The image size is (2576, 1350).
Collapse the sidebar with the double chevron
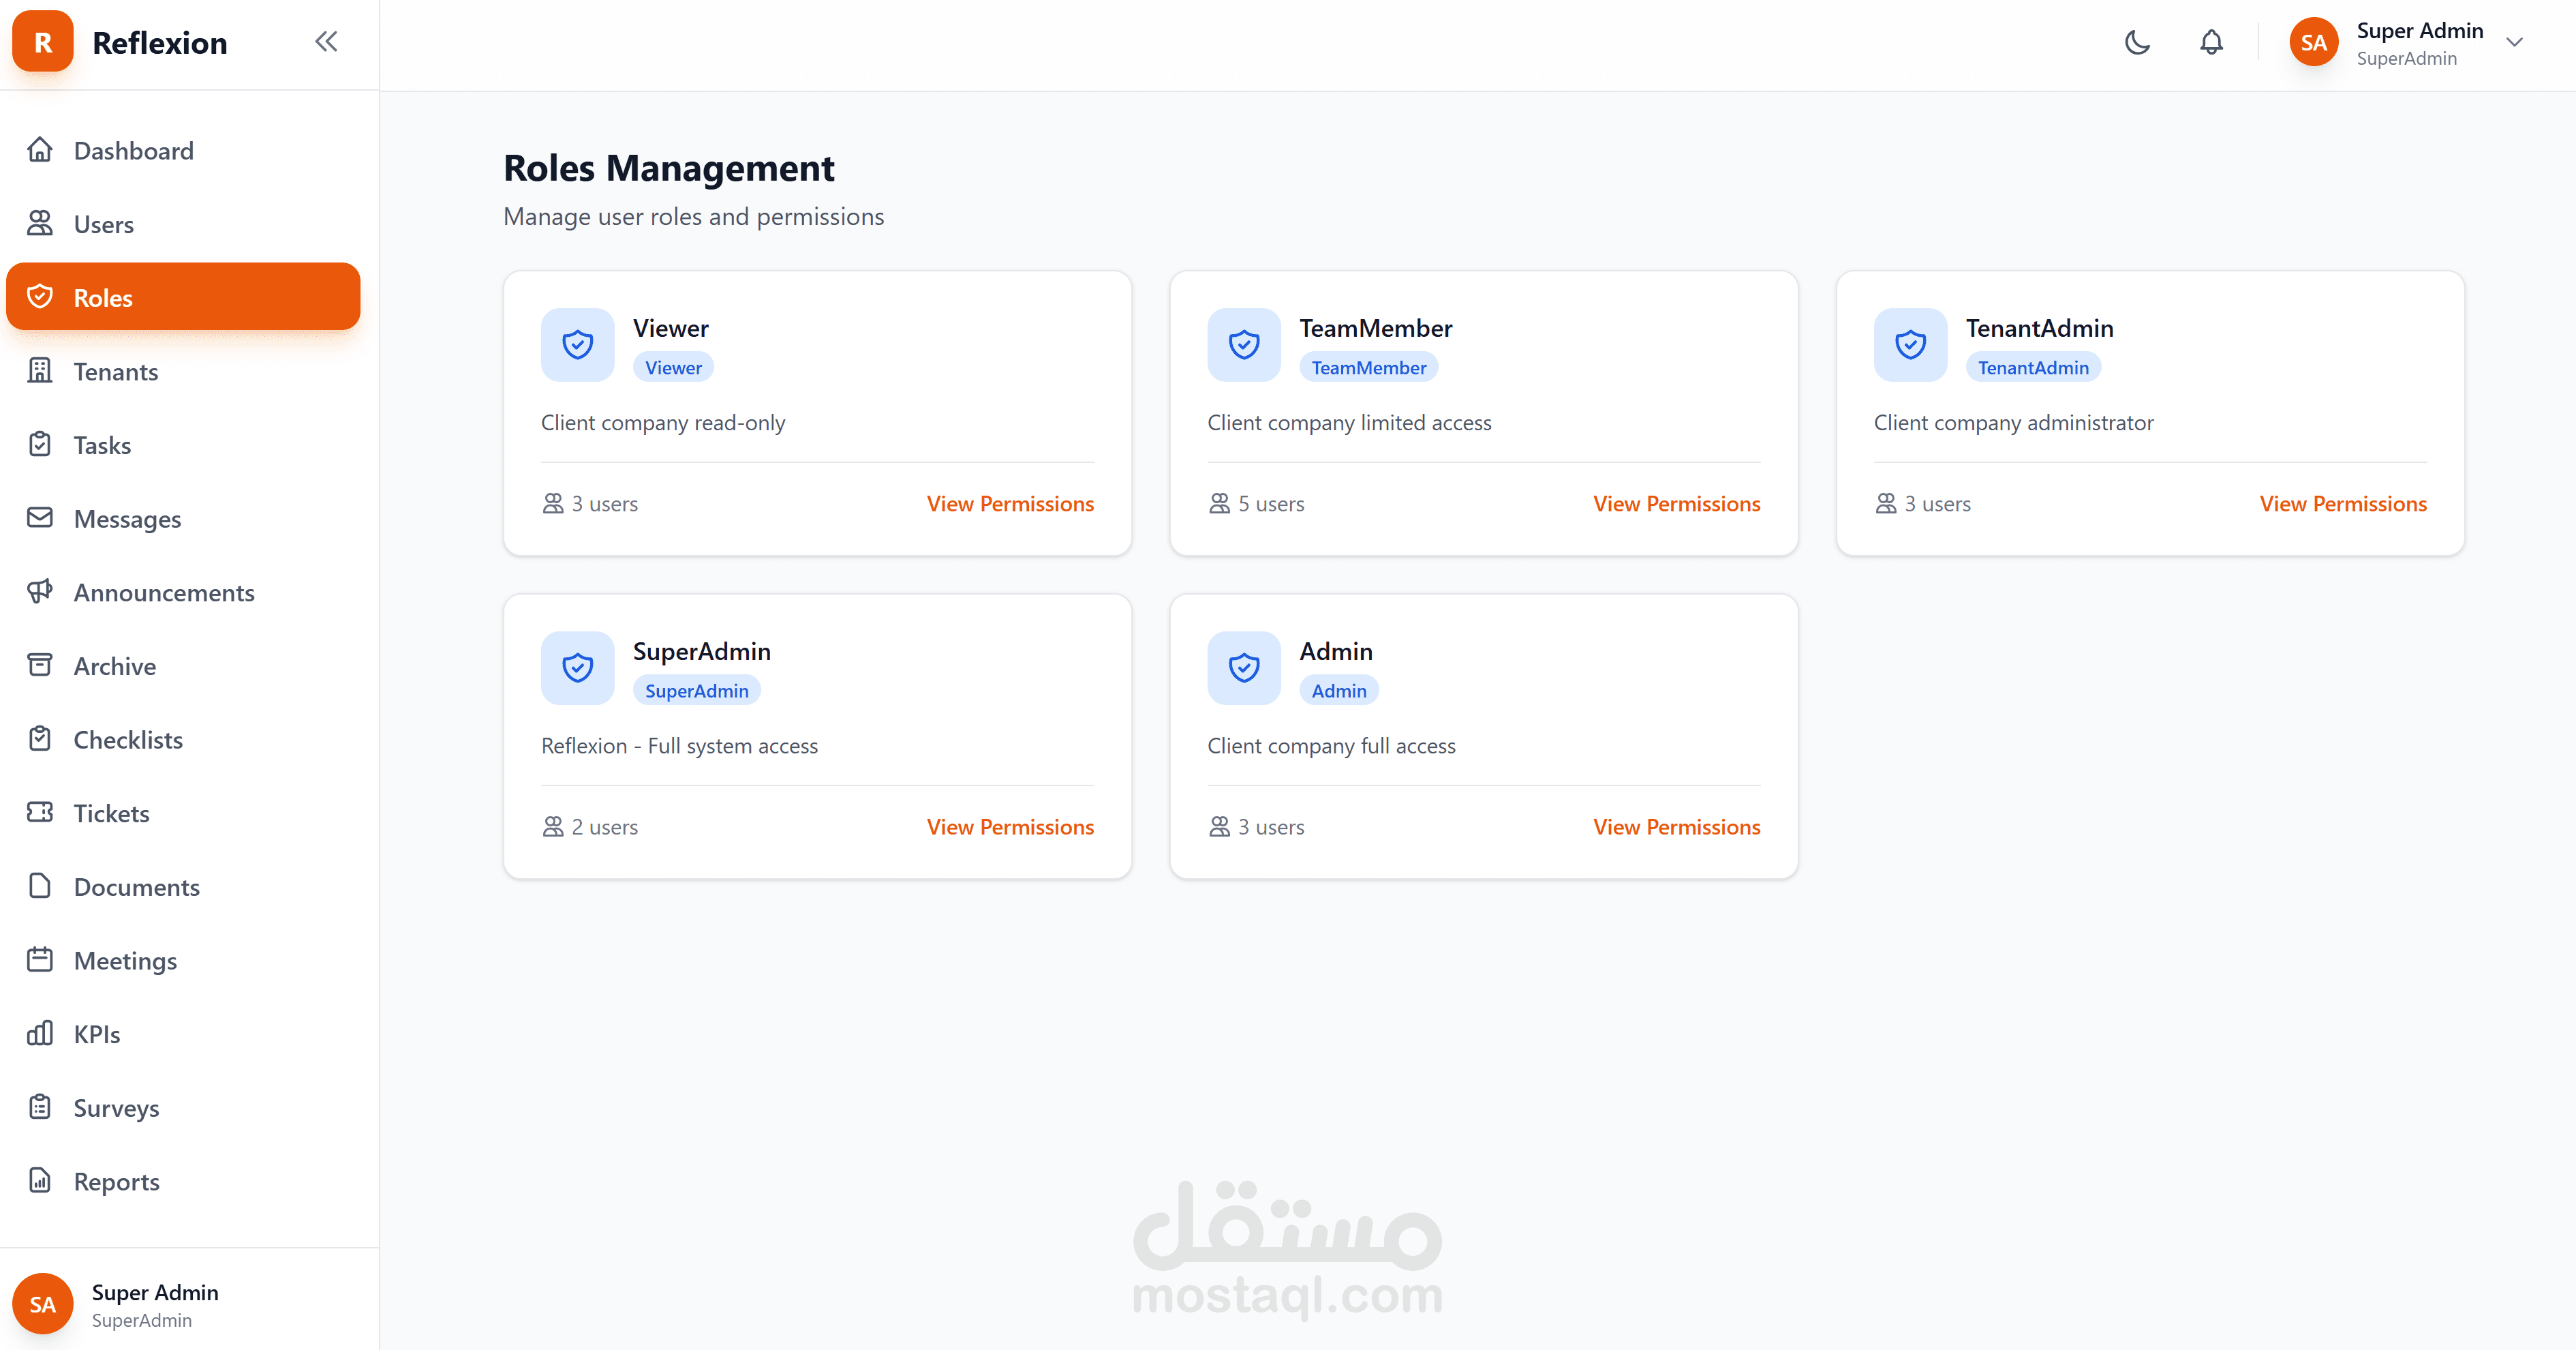[326, 42]
